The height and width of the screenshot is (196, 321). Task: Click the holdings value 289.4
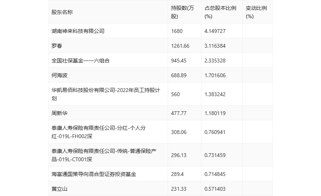click(x=177, y=174)
